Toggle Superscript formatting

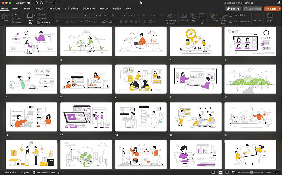point(77,21)
